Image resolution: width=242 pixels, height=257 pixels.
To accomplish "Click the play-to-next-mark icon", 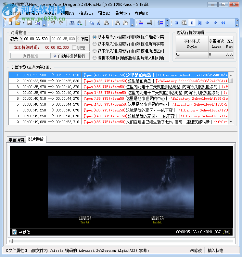I will [200, 23].
